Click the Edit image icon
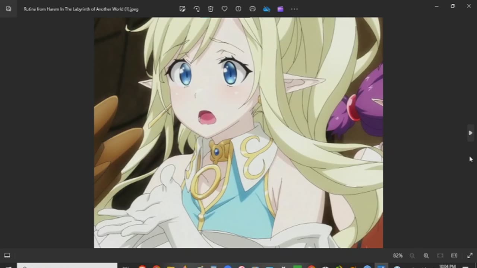 pyautogui.click(x=183, y=9)
